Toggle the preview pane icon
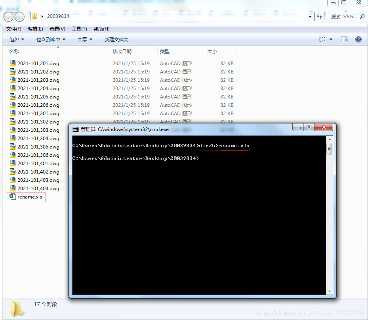 tap(344, 39)
